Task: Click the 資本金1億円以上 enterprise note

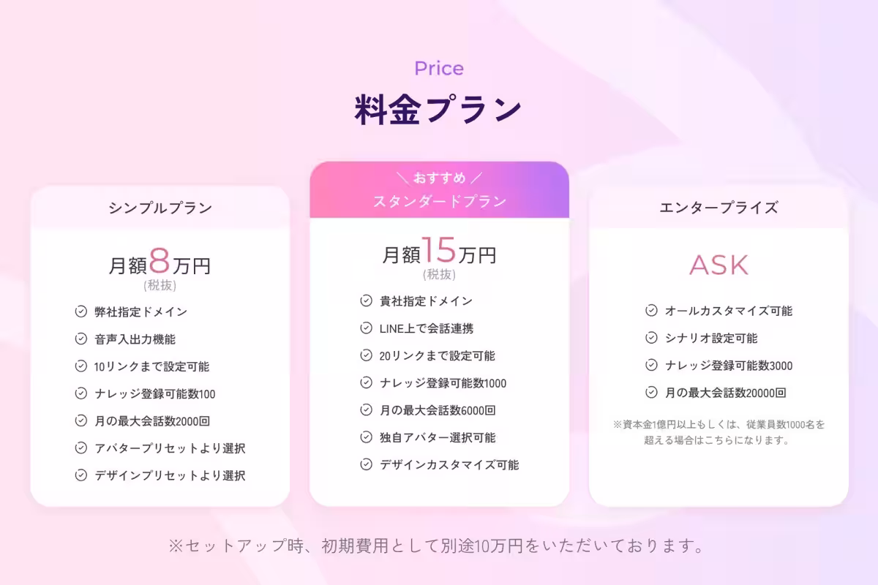Action: coord(718,432)
